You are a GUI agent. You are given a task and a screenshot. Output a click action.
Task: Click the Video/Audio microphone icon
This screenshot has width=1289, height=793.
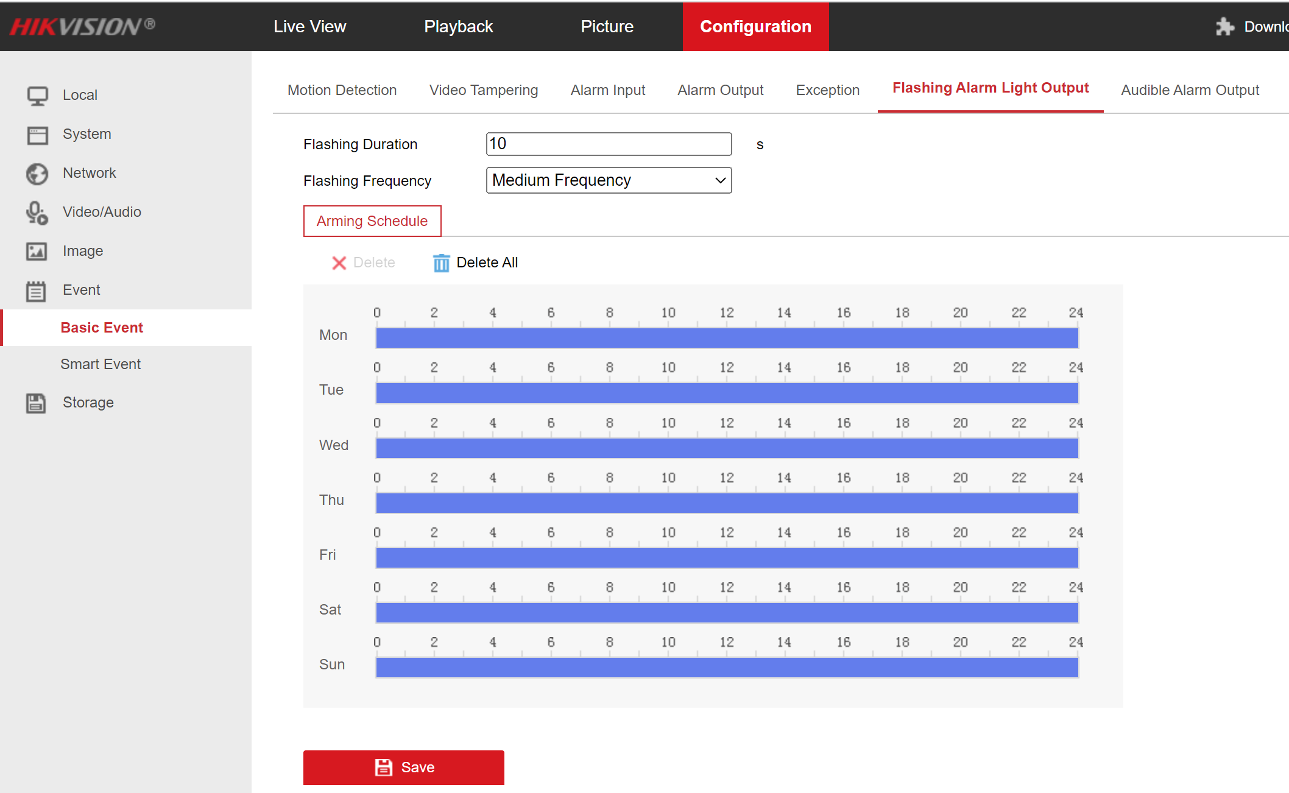[37, 213]
